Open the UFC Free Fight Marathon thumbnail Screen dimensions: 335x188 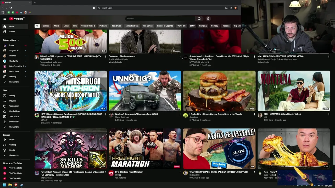pos(145,149)
